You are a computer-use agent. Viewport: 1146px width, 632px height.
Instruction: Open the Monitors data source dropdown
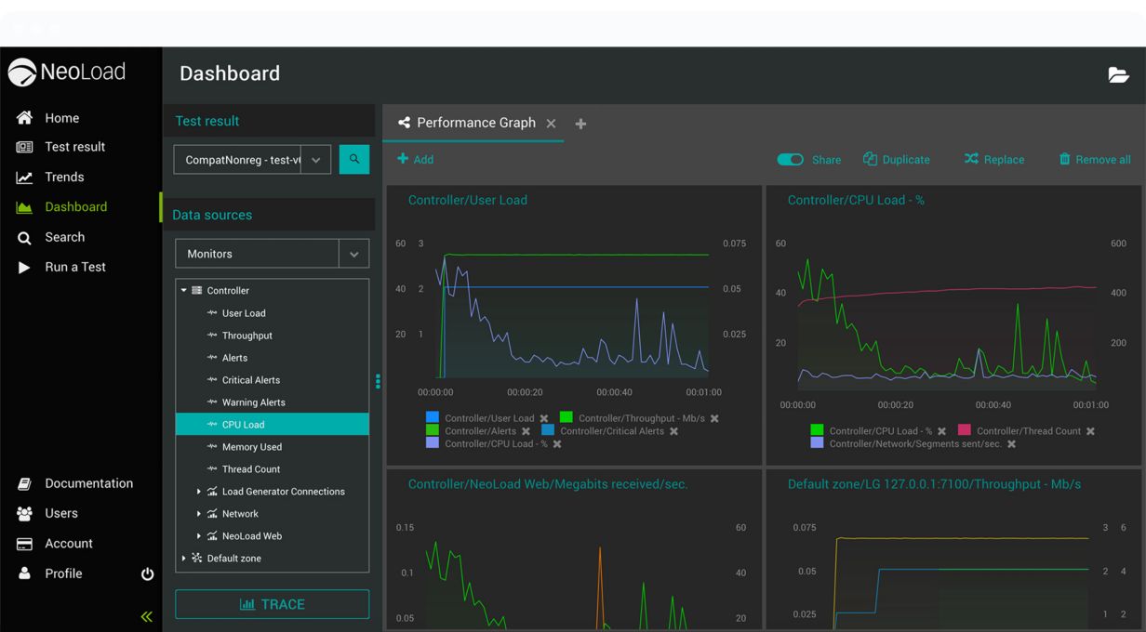(x=353, y=254)
